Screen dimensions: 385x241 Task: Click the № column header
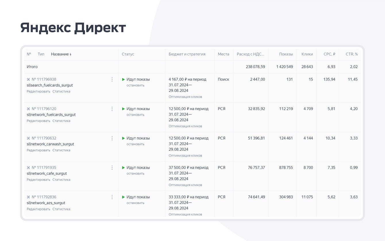point(29,54)
